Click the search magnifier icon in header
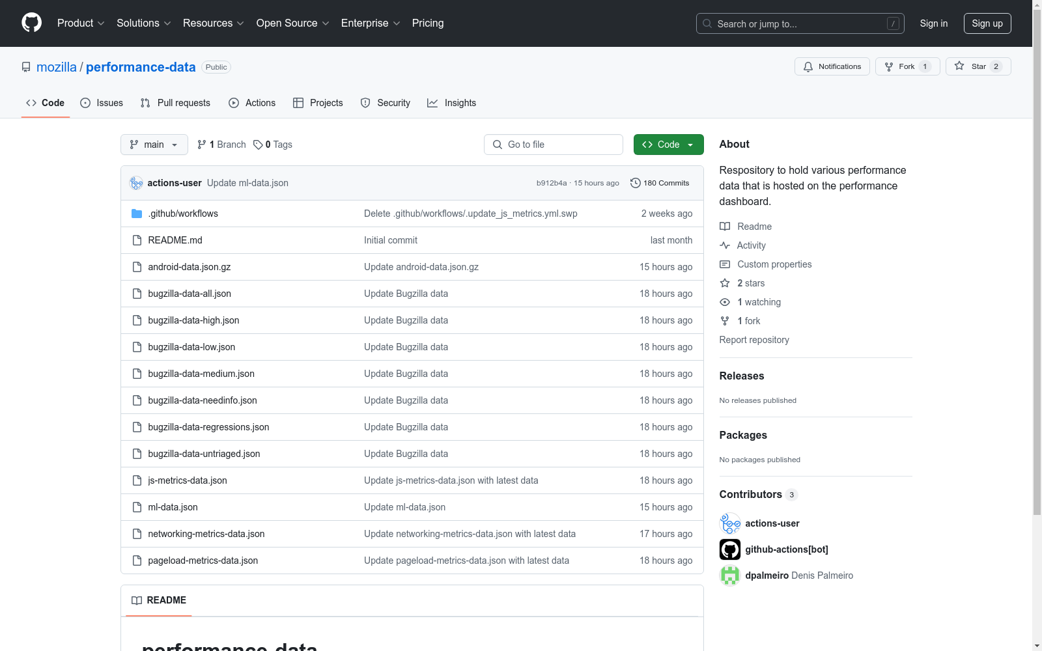The image size is (1042, 651). point(707,23)
